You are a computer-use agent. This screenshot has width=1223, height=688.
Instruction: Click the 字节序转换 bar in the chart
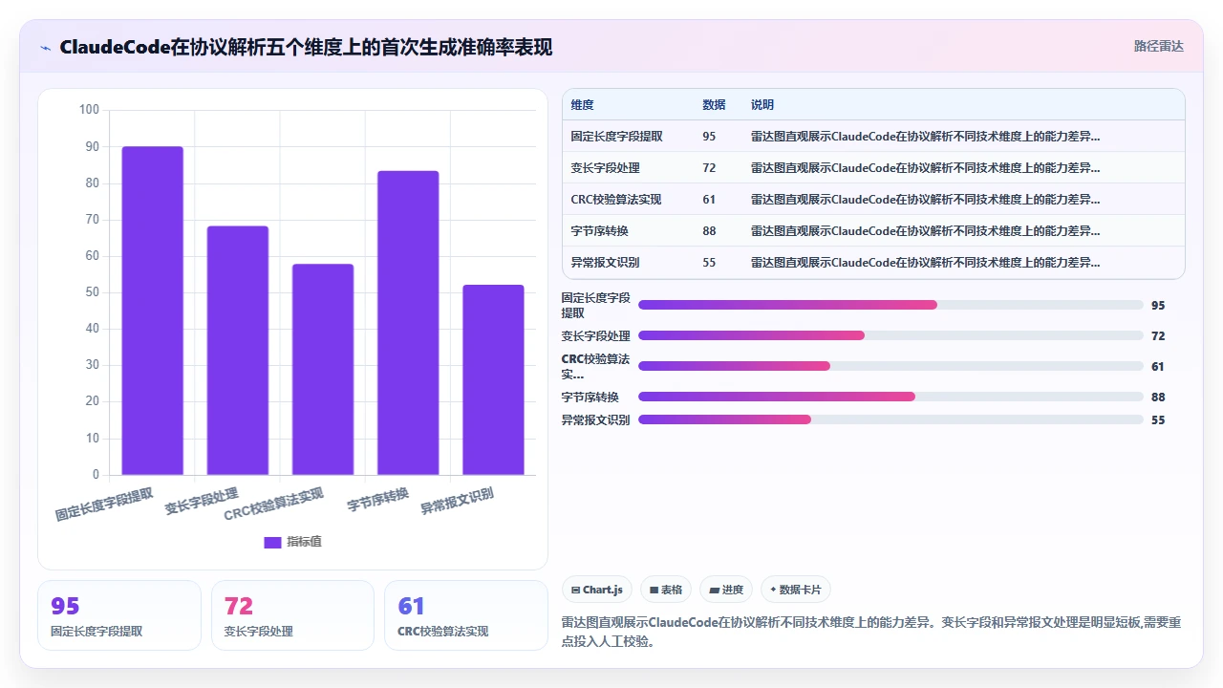408,323
